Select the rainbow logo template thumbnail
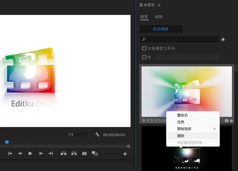This screenshot has width=238, height=171. tap(186, 91)
